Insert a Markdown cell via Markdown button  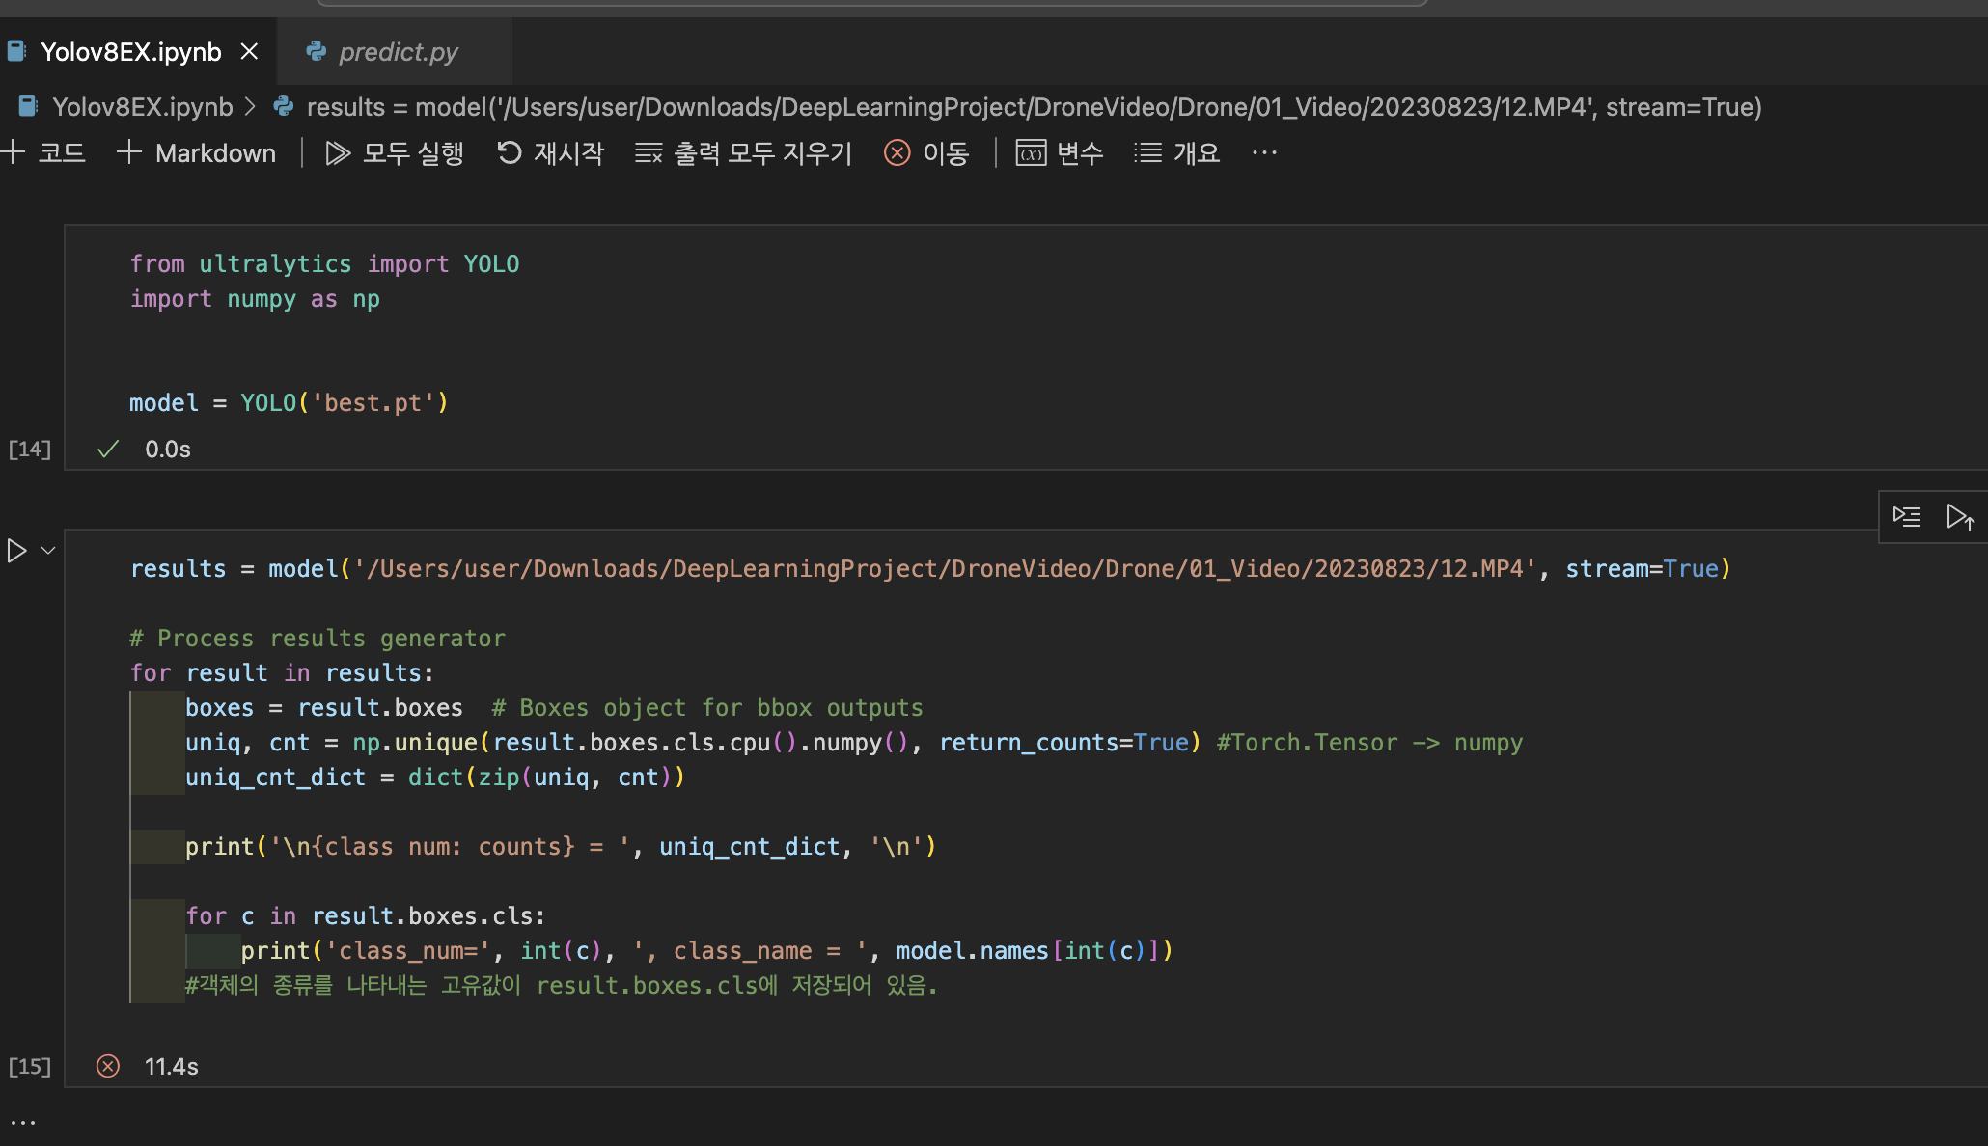pos(196,152)
